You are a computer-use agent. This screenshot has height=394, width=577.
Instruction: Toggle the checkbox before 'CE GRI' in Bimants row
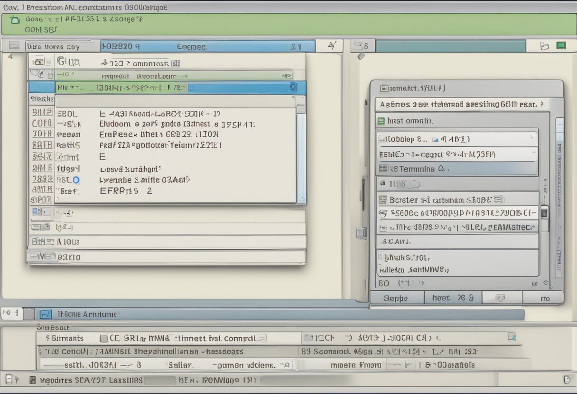(x=104, y=339)
